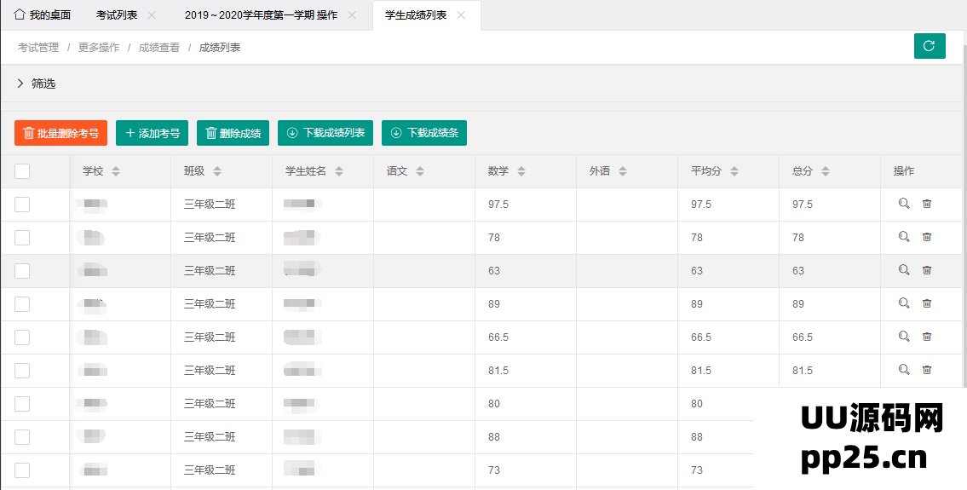Image resolution: width=967 pixels, height=490 pixels.
Task: Toggle the select-all header checkbox
Action: tap(22, 171)
